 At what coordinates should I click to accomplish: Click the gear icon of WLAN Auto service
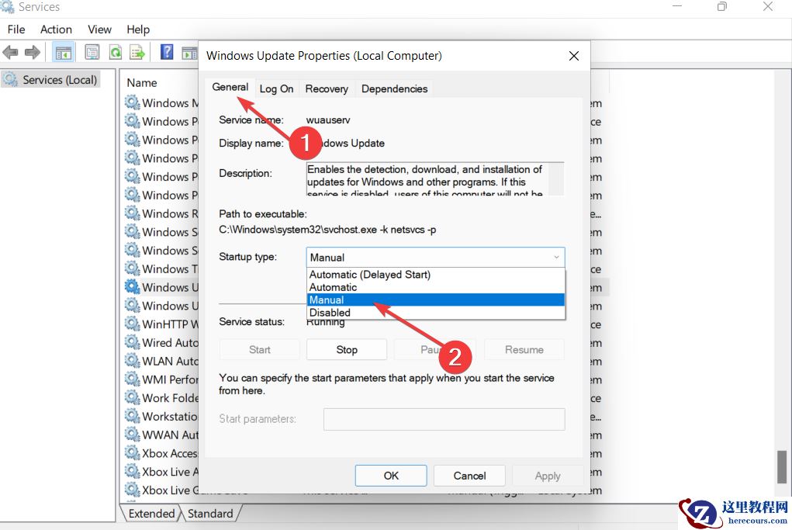pyautogui.click(x=133, y=361)
